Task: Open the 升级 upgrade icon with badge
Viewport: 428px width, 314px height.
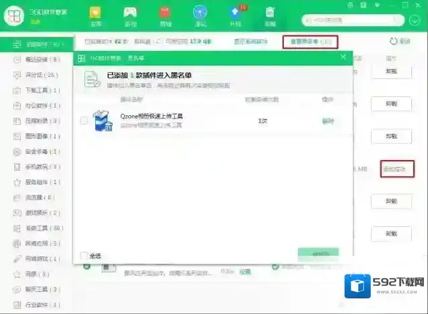Action: 235,15
